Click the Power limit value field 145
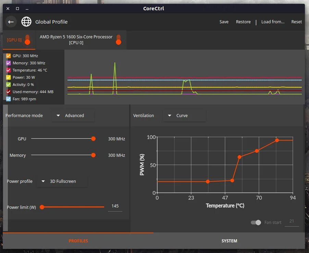This screenshot has width=309, height=253. [x=115, y=206]
